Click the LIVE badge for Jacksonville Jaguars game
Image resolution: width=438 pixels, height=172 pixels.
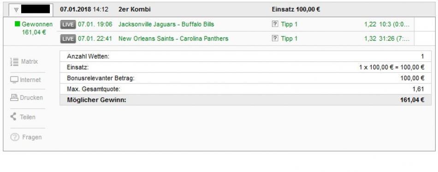pos(68,24)
